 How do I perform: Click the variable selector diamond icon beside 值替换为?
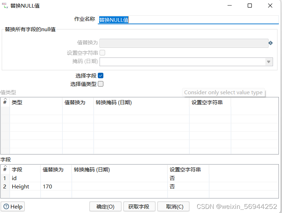click(271, 43)
